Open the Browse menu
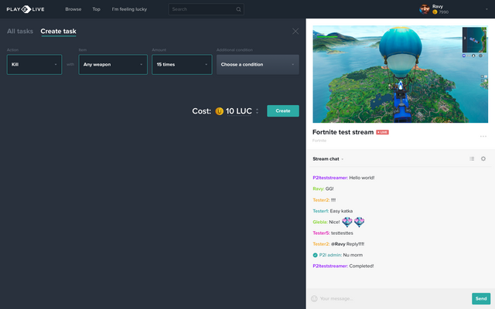The image size is (495, 309). 73,9
